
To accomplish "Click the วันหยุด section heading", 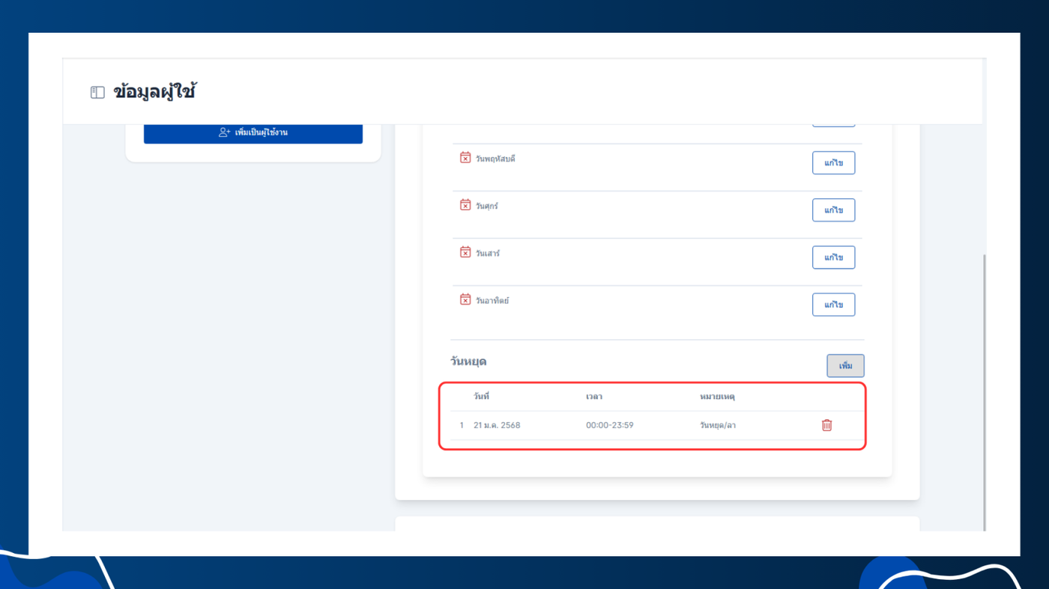I will [x=468, y=362].
